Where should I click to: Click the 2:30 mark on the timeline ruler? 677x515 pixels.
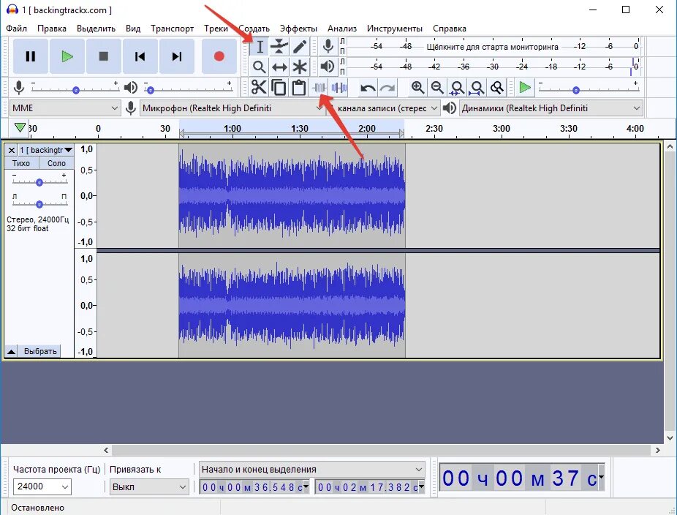coord(434,129)
